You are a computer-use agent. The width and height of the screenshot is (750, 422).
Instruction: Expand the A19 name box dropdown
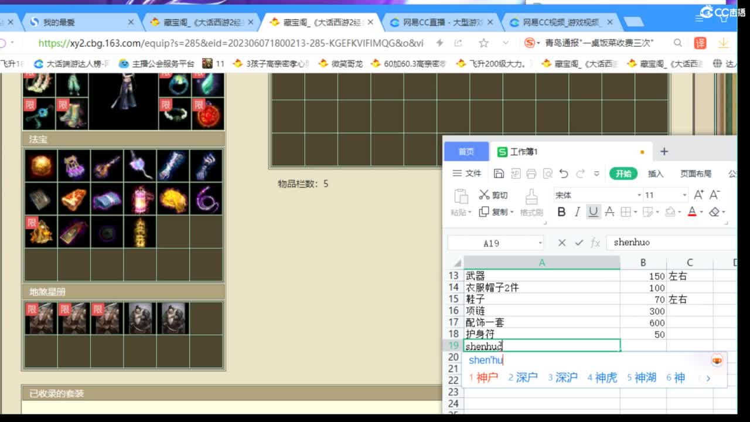(x=540, y=243)
